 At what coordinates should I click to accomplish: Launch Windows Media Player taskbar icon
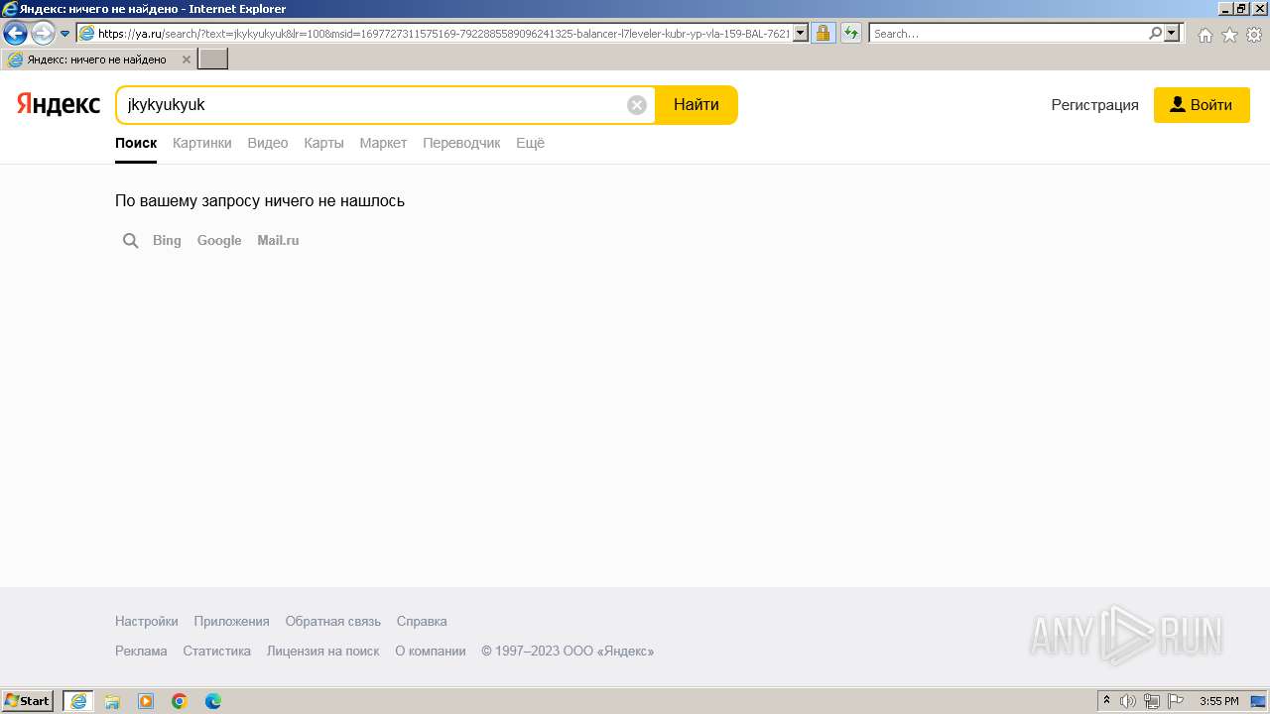tap(146, 701)
